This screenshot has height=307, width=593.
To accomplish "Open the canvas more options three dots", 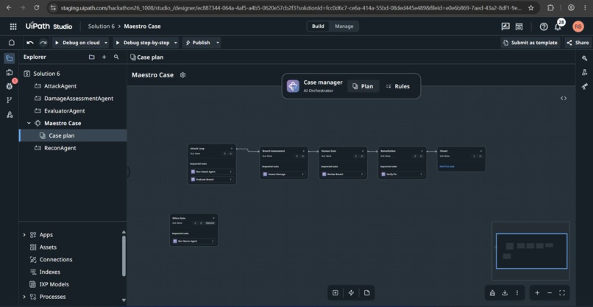I will (517, 293).
